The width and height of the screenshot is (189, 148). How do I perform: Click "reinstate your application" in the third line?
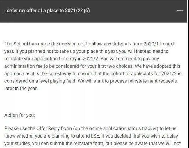[31, 59]
